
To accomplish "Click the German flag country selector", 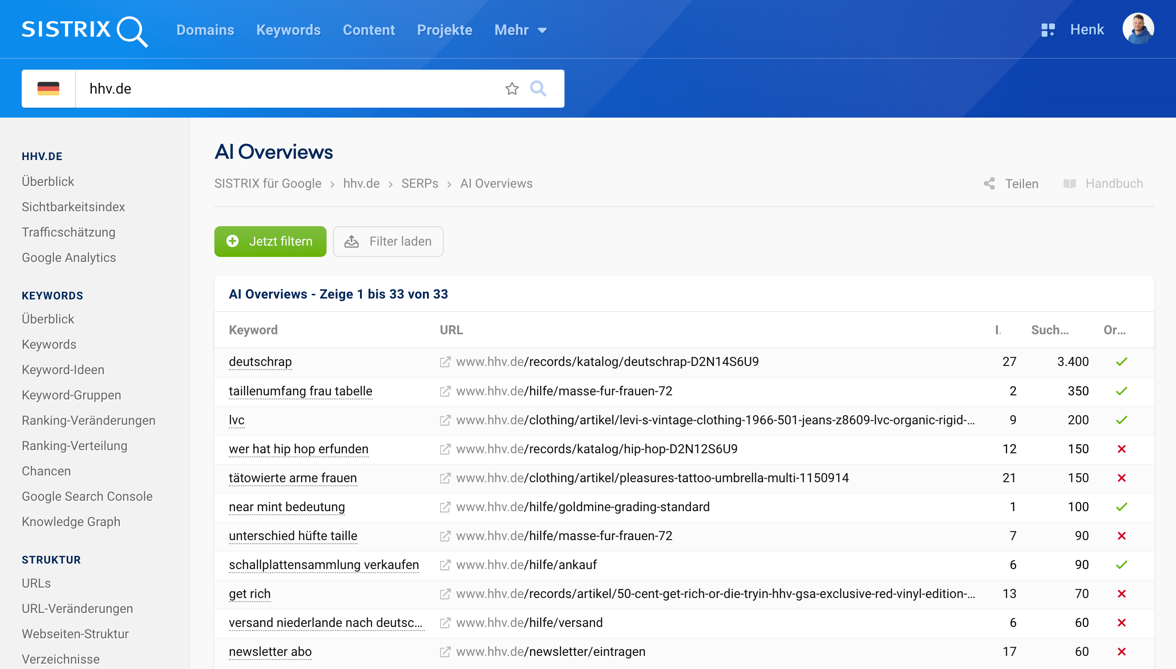I will [x=48, y=89].
